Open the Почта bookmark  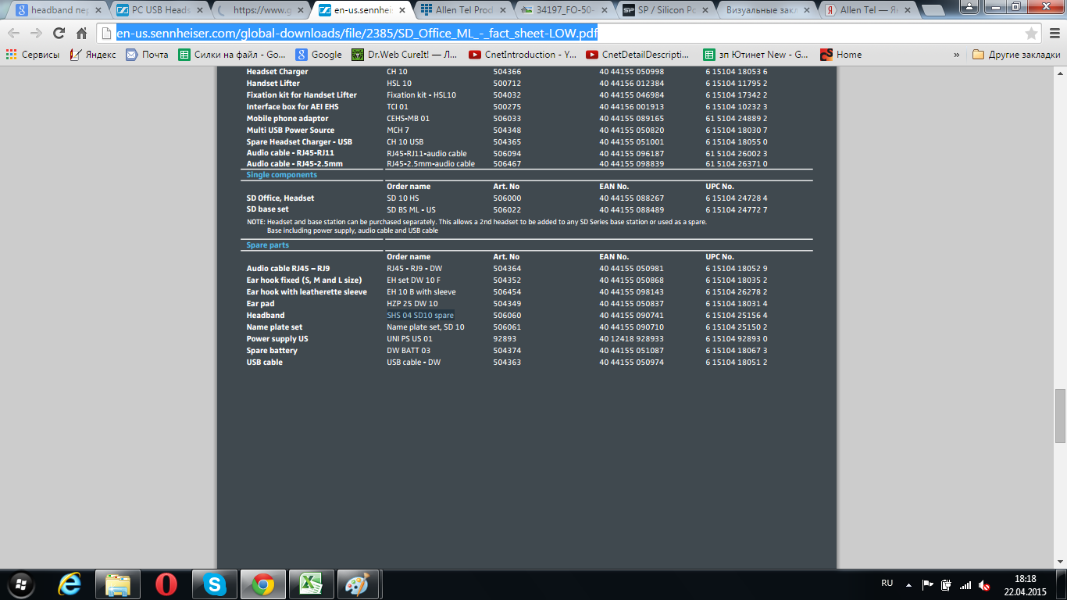(x=147, y=55)
